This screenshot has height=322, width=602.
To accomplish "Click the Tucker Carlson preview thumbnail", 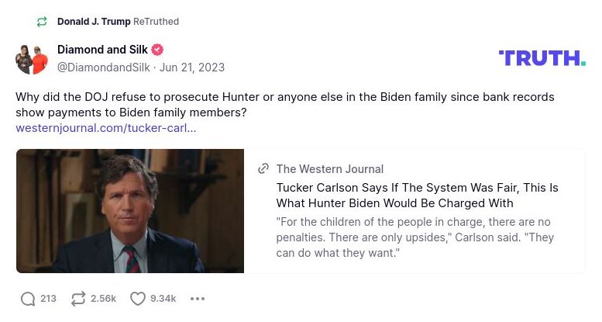I will [130, 211].
